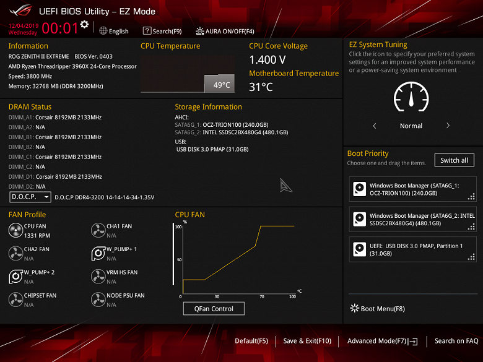
Task: Switch to Advanced Mode (F7)
Action: click(382, 341)
